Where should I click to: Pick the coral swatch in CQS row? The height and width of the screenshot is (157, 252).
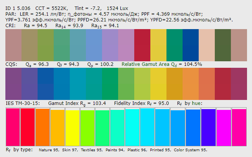tap(206, 84)
